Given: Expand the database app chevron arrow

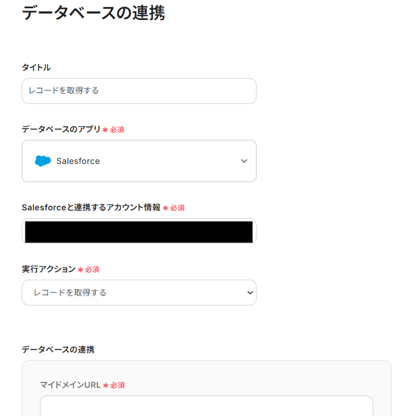Looking at the screenshot, I should [244, 161].
